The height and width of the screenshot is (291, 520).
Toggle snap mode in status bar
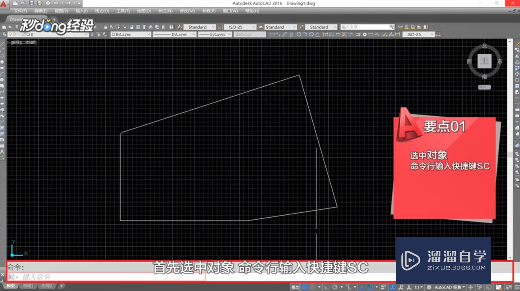(312, 287)
